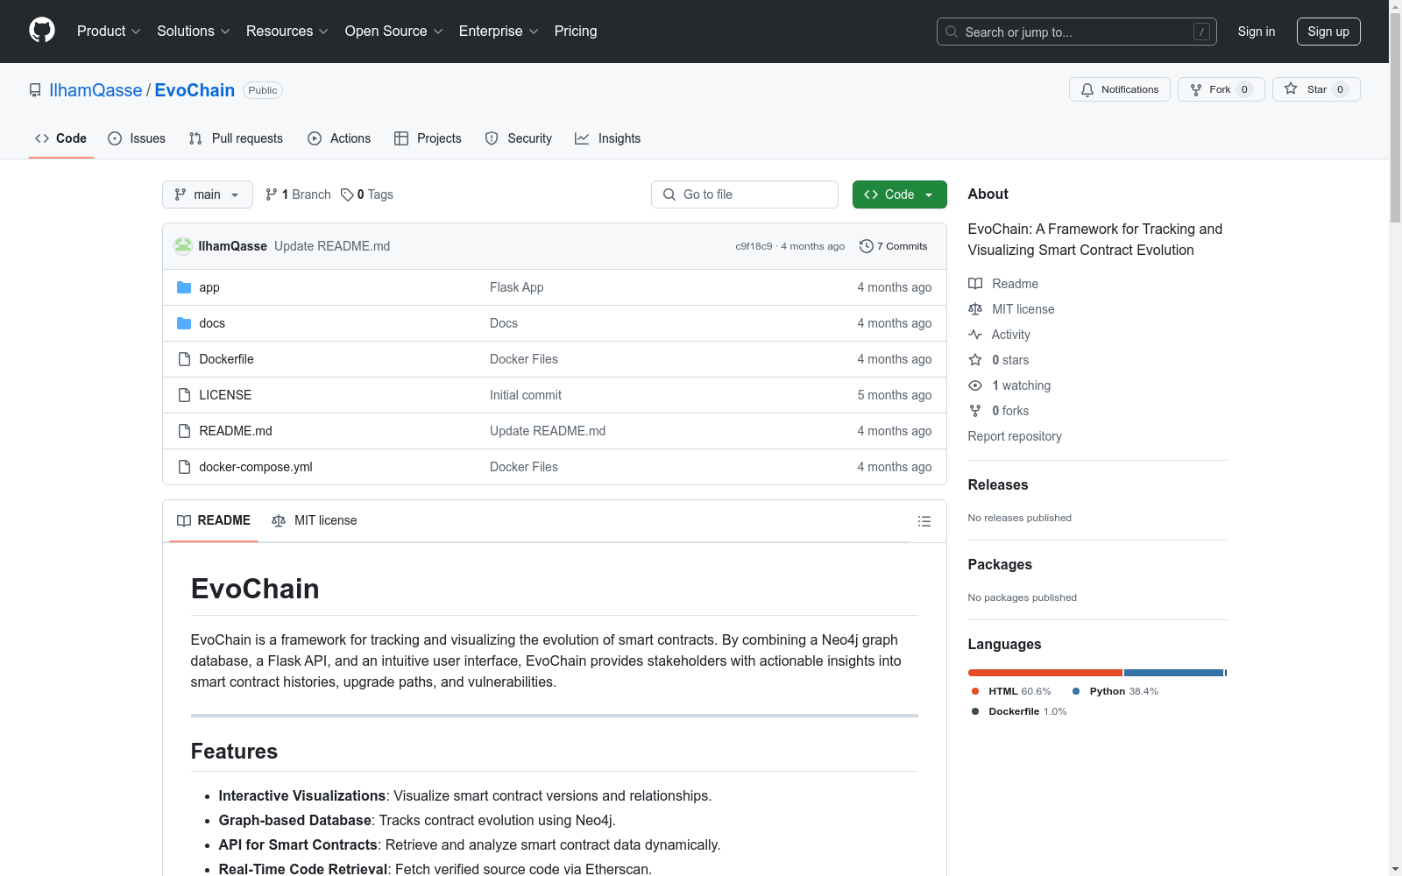Open the docker-compose.yml file
Image resolution: width=1402 pixels, height=876 pixels.
(256, 467)
